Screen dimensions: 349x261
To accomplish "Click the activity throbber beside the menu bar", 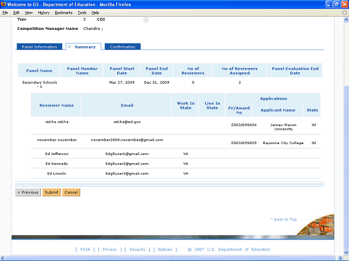I will [344, 12].
